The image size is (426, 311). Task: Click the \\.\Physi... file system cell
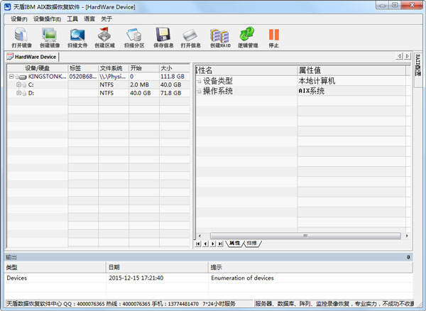[x=112, y=77]
